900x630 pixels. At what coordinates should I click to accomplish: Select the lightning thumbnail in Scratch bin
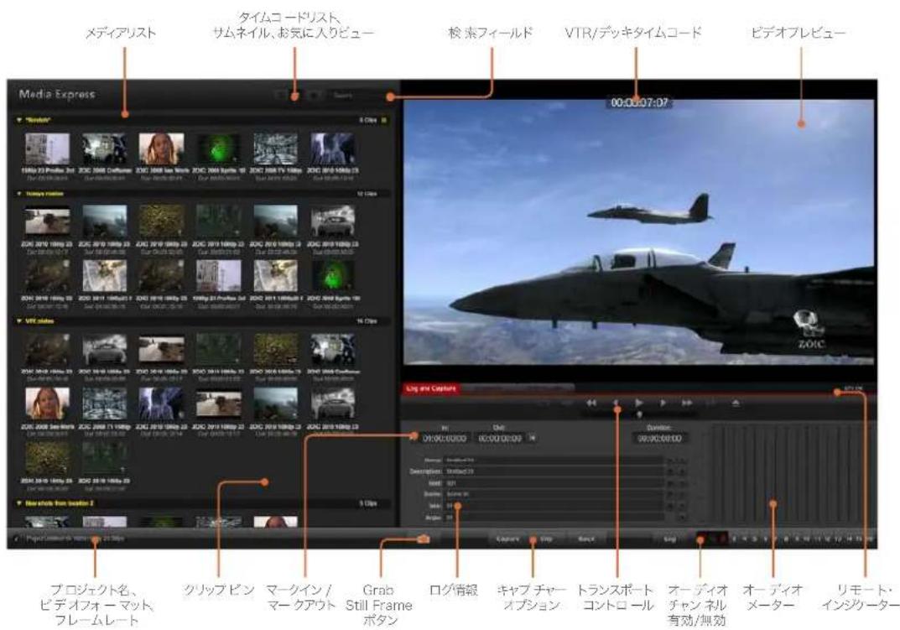[332, 148]
